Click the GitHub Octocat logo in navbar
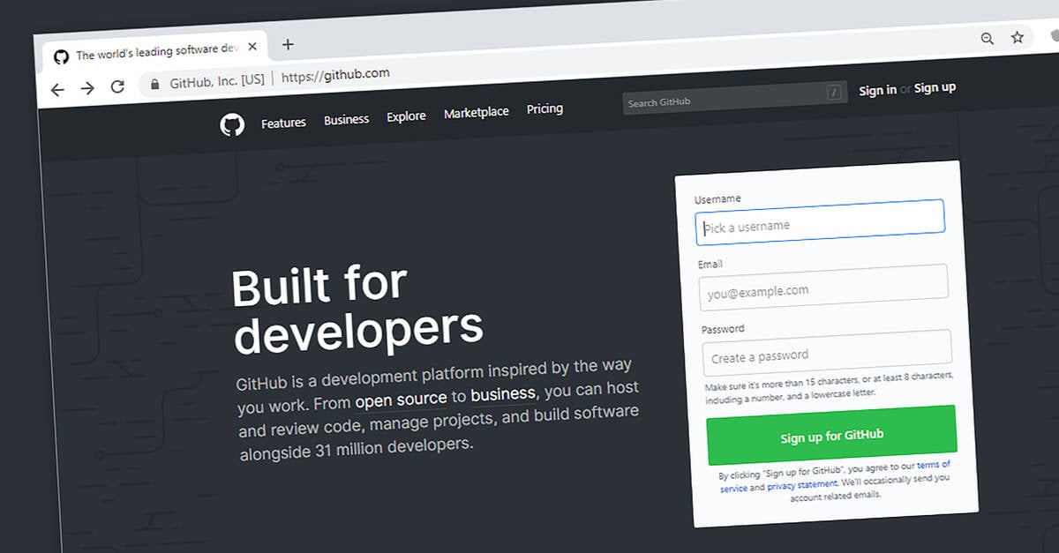1059x553 pixels. point(232,125)
